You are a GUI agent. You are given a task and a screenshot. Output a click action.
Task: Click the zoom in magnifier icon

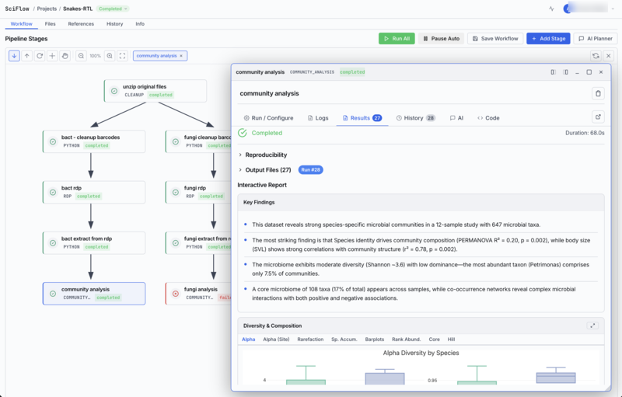(x=110, y=56)
